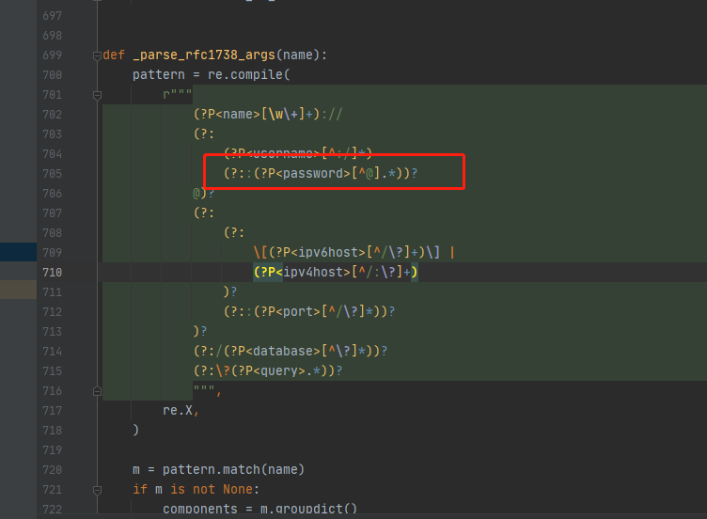Click the (?P<name>[\w\+]+):// line

pyautogui.click(x=268, y=114)
